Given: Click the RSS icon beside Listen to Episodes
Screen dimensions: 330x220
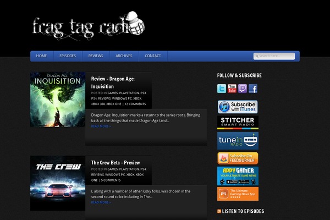Looking at the screenshot, I should (219, 211).
